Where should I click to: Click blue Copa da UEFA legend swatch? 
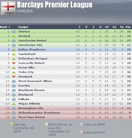(x=81, y=124)
